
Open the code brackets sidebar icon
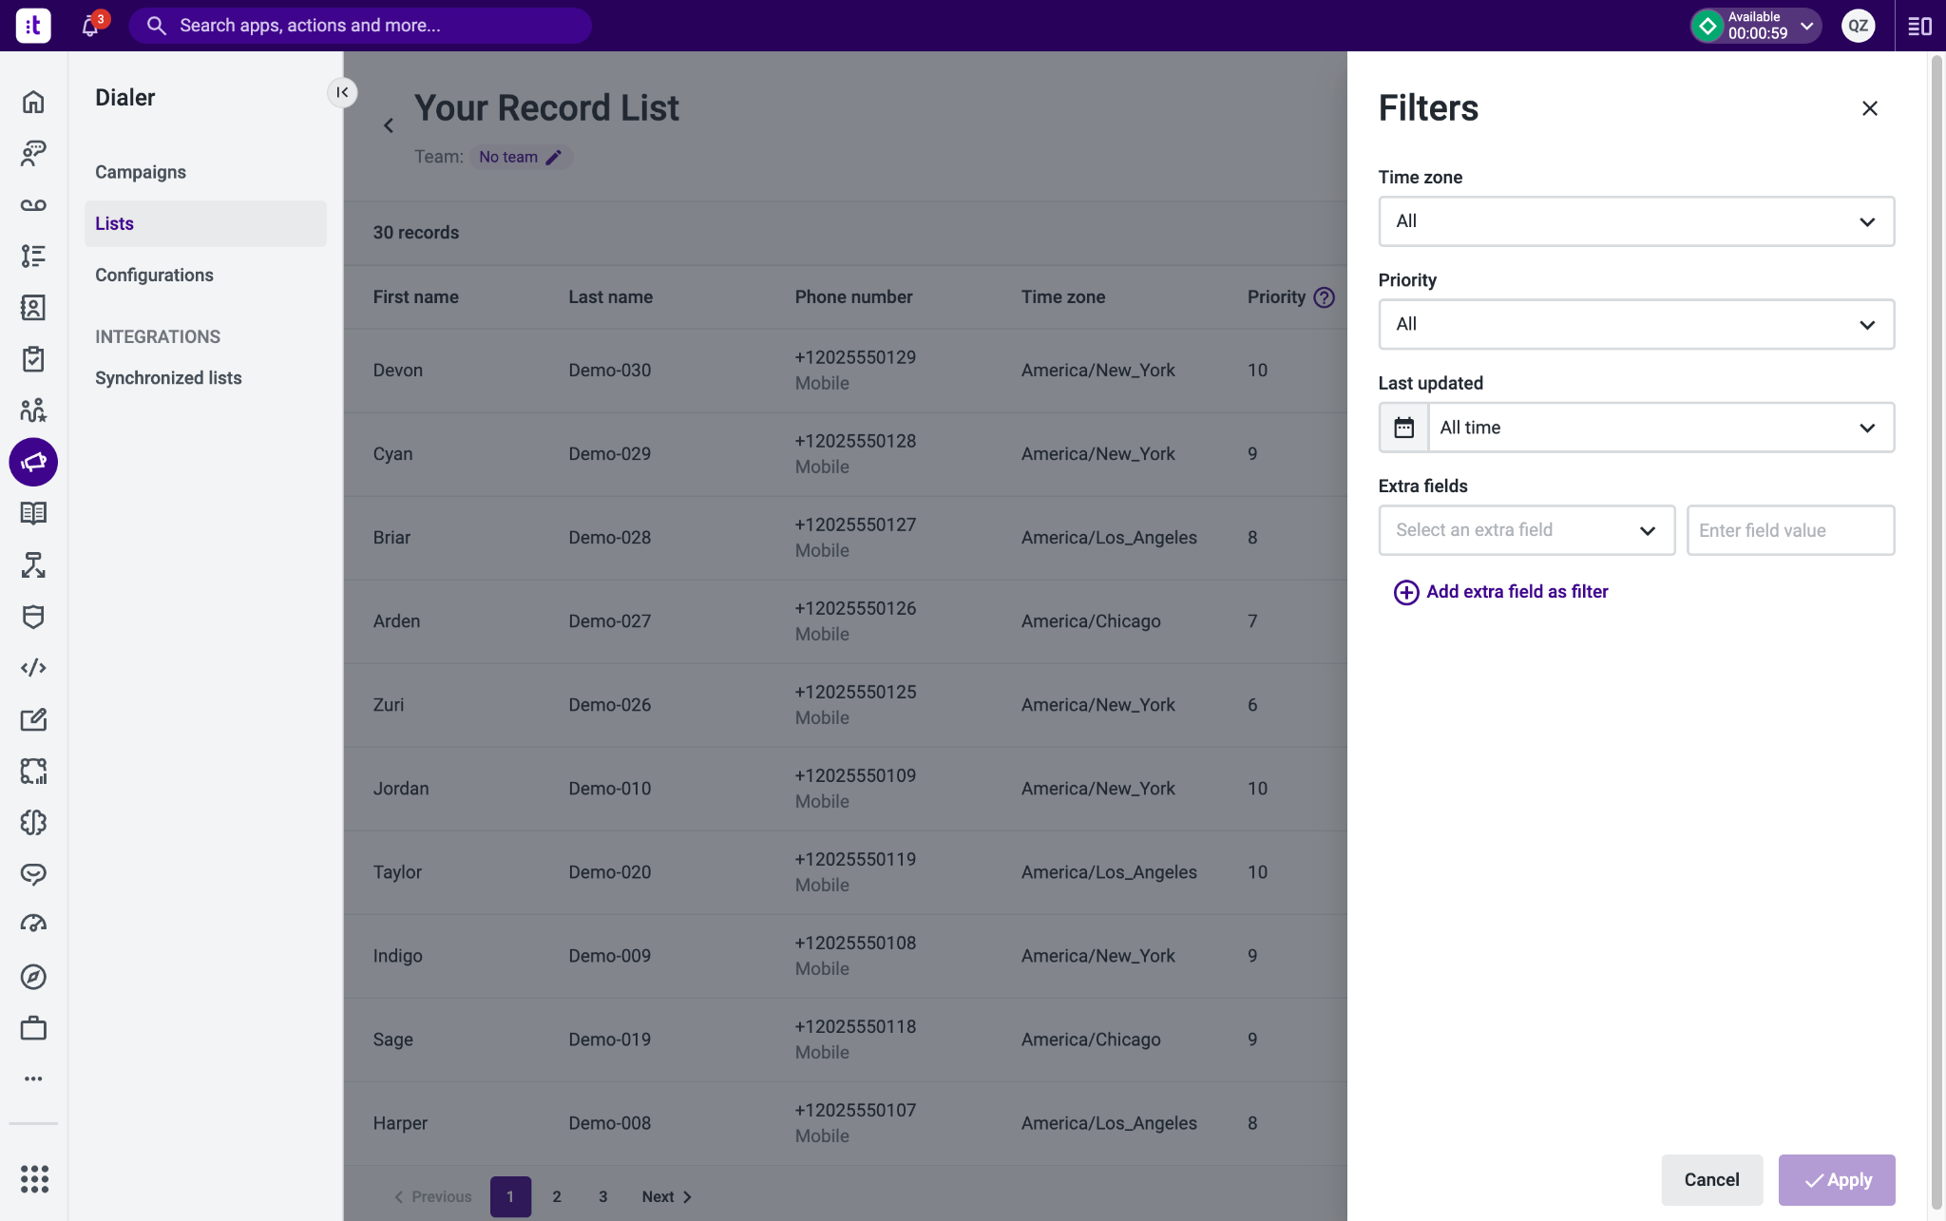(33, 668)
